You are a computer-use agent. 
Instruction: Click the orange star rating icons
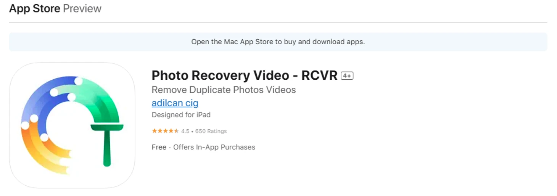[x=165, y=131]
